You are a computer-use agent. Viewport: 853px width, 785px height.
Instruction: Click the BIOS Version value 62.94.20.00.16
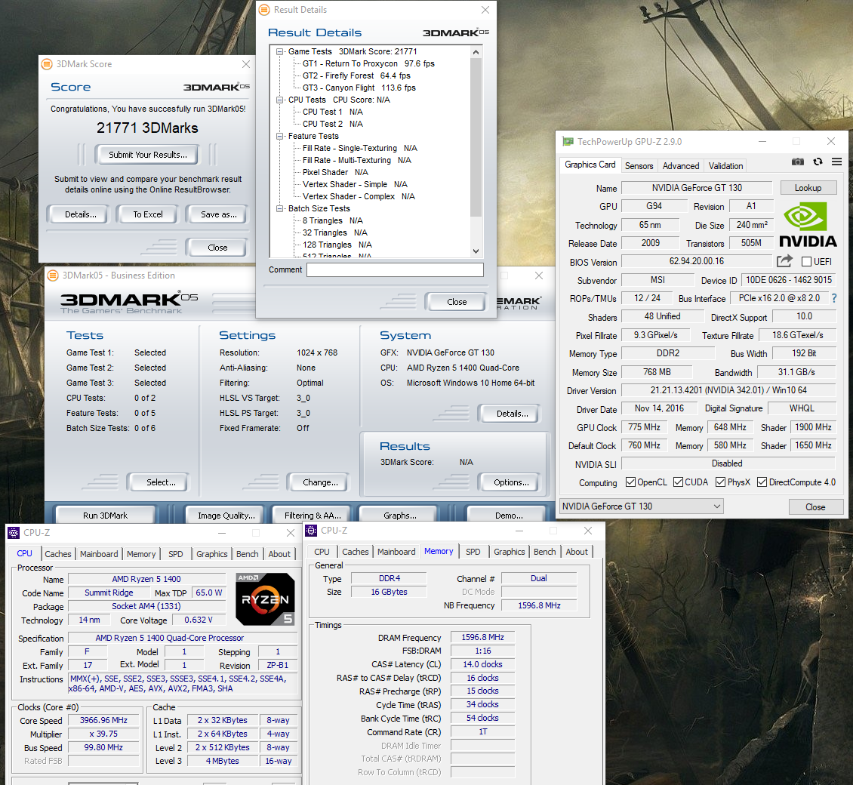coord(696,261)
